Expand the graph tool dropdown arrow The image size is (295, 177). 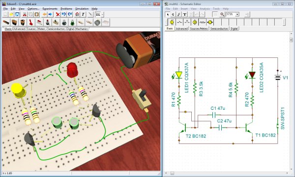(x=103, y=14)
